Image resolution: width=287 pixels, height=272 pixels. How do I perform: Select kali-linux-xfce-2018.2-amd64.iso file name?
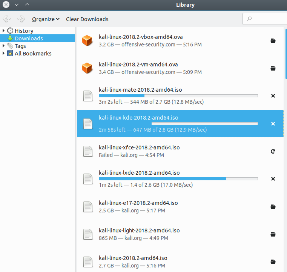click(139, 148)
